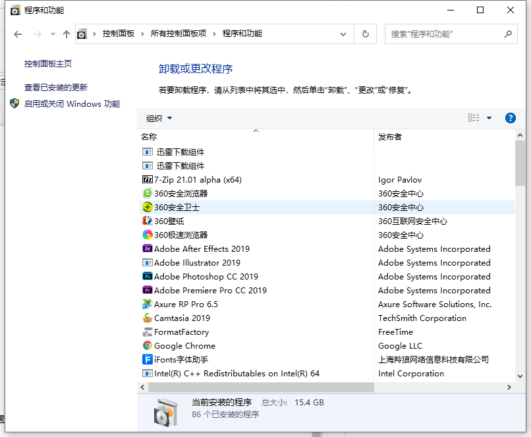Click the scroll up arrow of list
The width and height of the screenshot is (531, 437).
point(520,135)
